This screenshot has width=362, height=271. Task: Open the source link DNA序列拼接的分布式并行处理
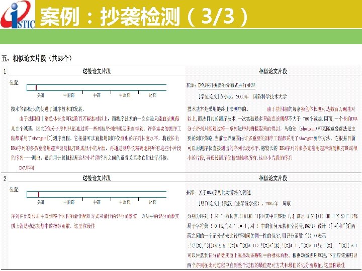[x=226, y=85]
